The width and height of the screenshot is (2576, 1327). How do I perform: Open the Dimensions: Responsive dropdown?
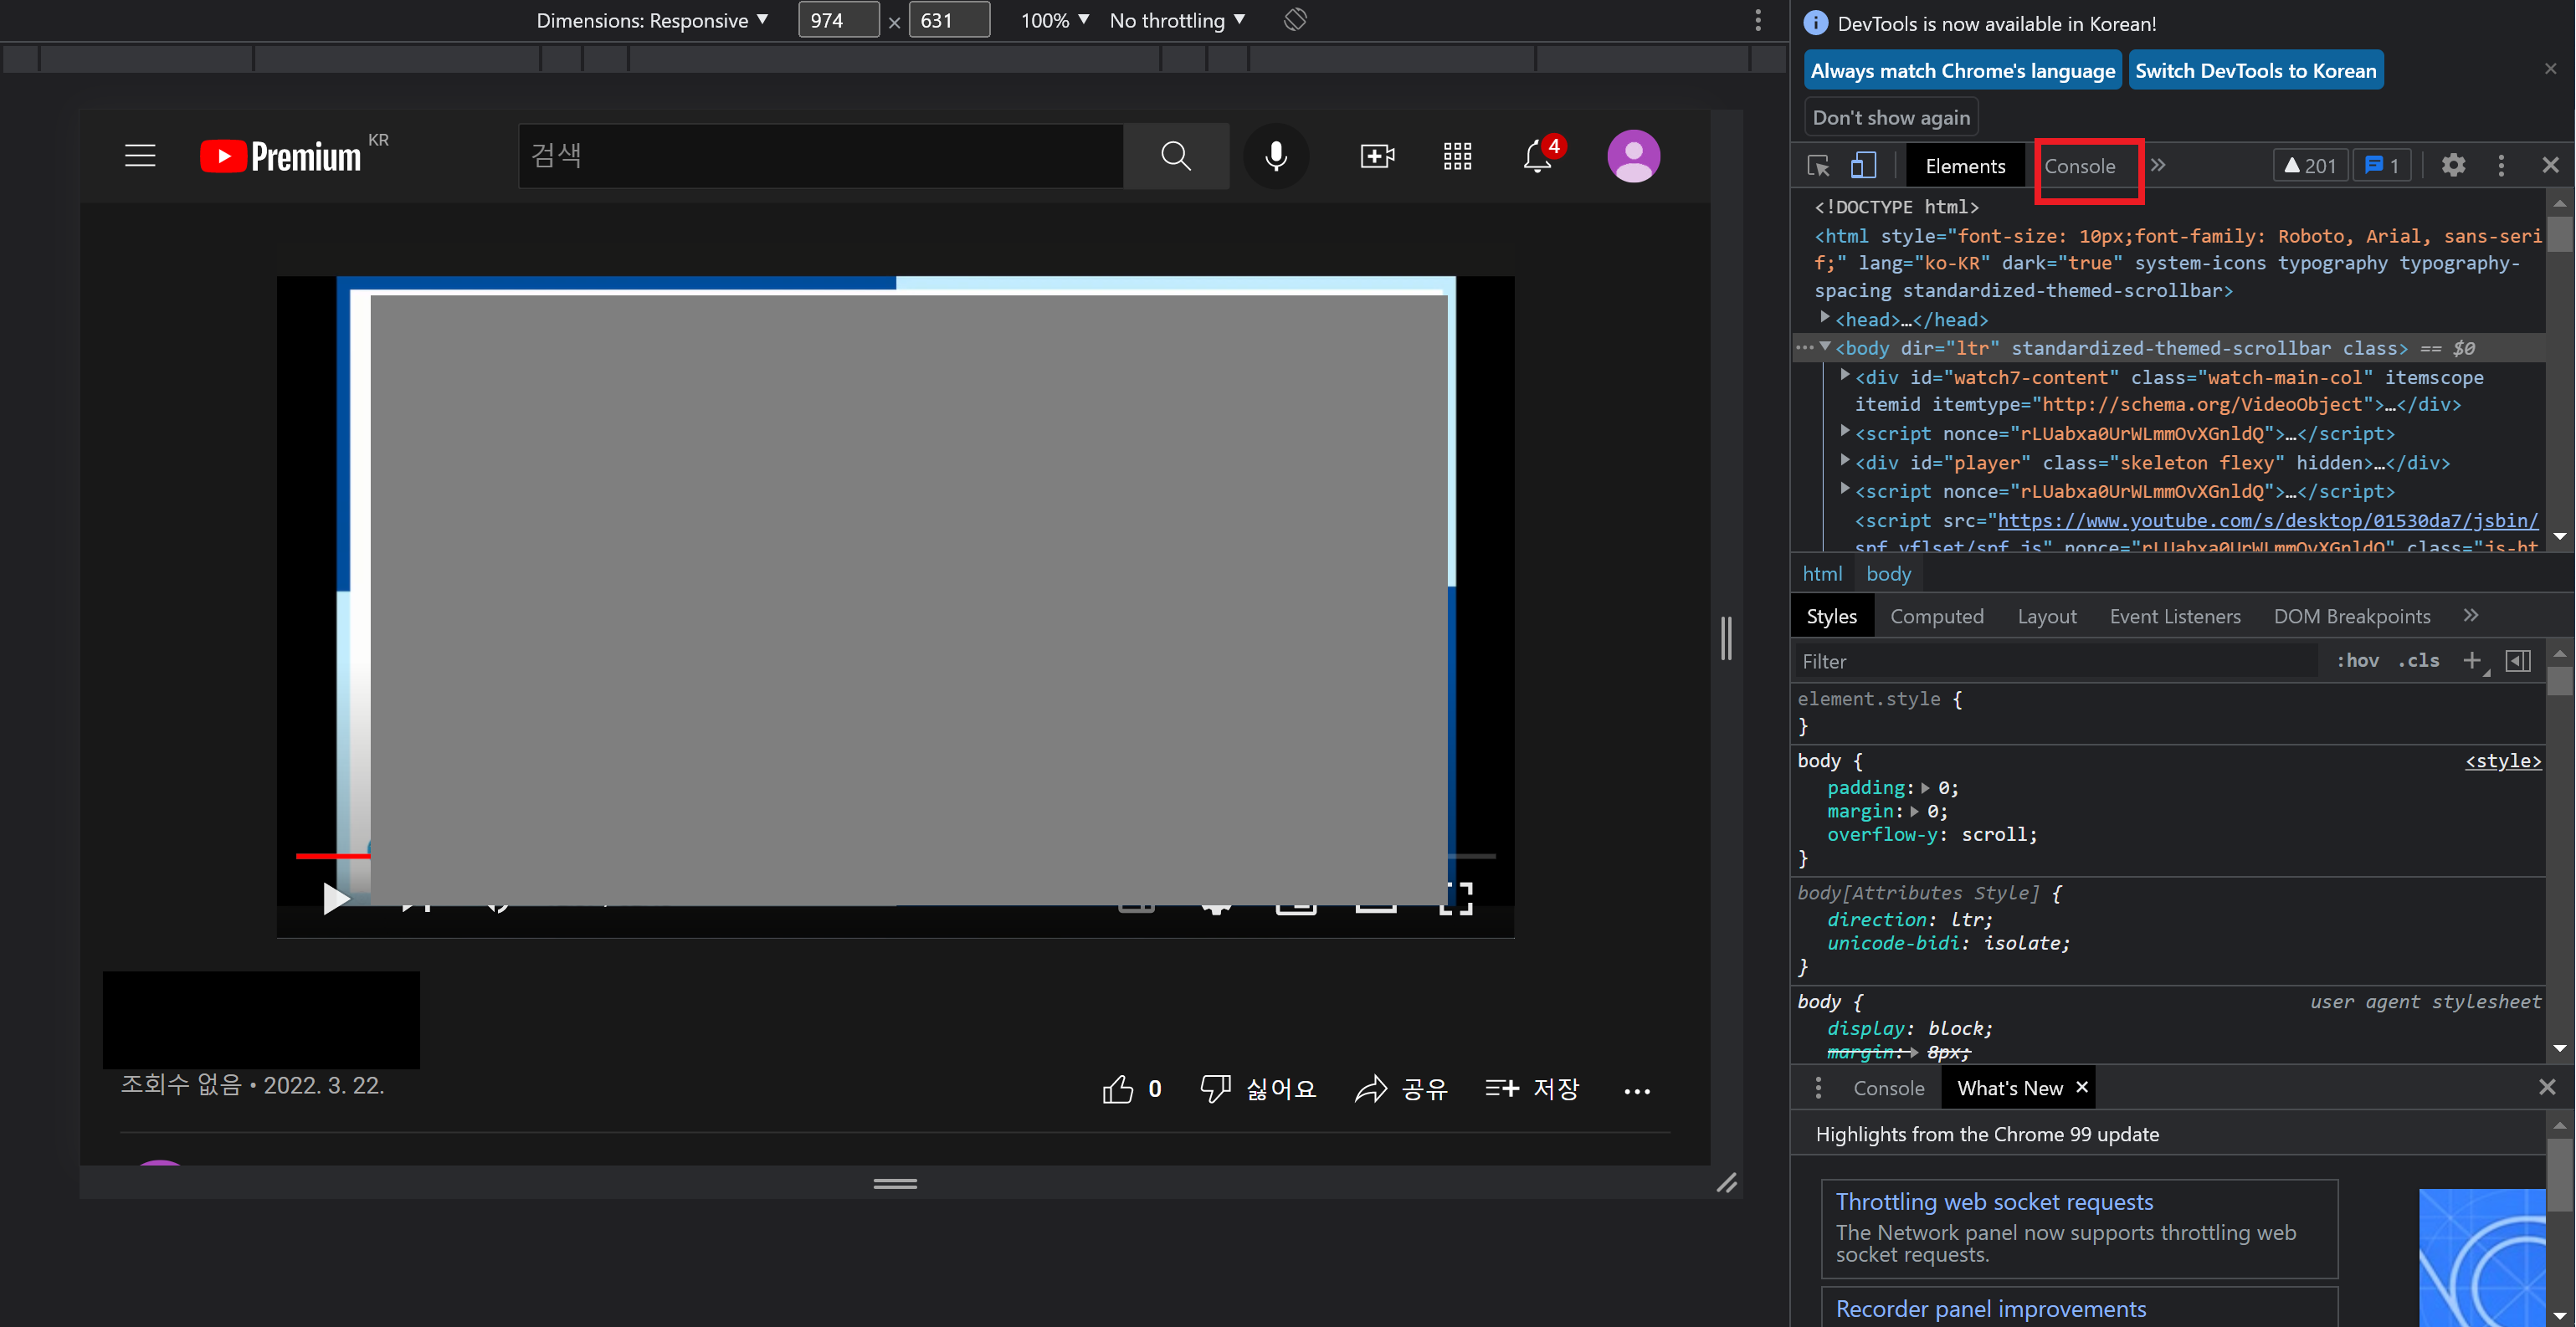(652, 20)
